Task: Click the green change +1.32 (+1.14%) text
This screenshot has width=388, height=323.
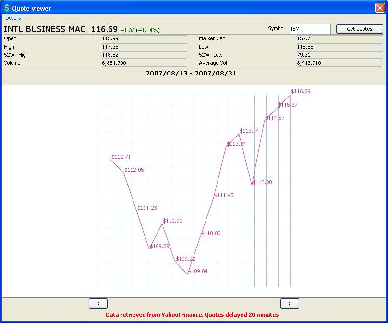Action: pos(140,30)
